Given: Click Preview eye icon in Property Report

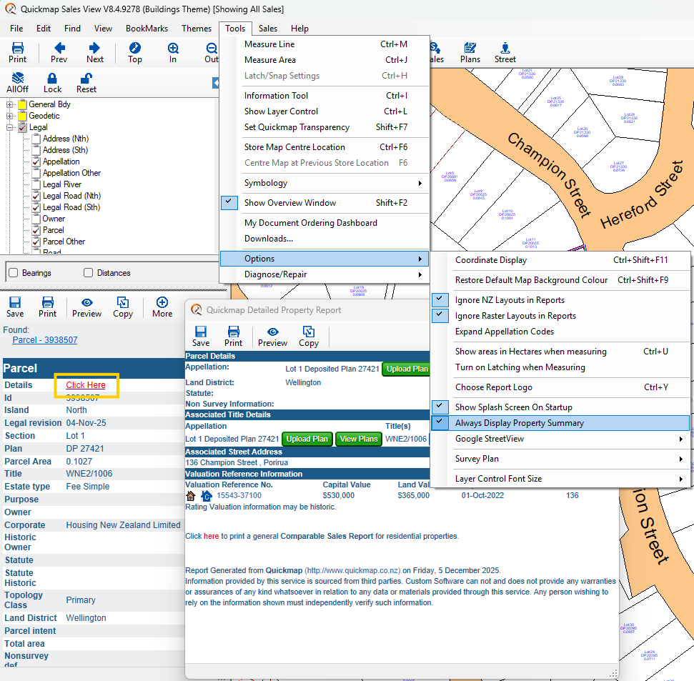Looking at the screenshot, I should (272, 332).
